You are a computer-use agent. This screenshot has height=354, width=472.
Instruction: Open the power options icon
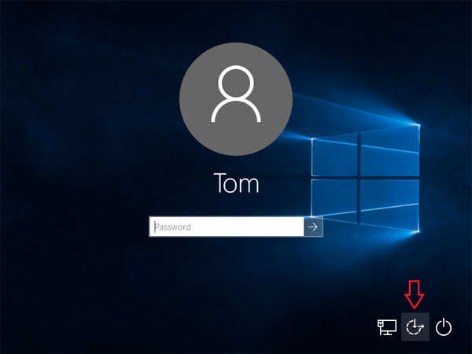tap(444, 327)
